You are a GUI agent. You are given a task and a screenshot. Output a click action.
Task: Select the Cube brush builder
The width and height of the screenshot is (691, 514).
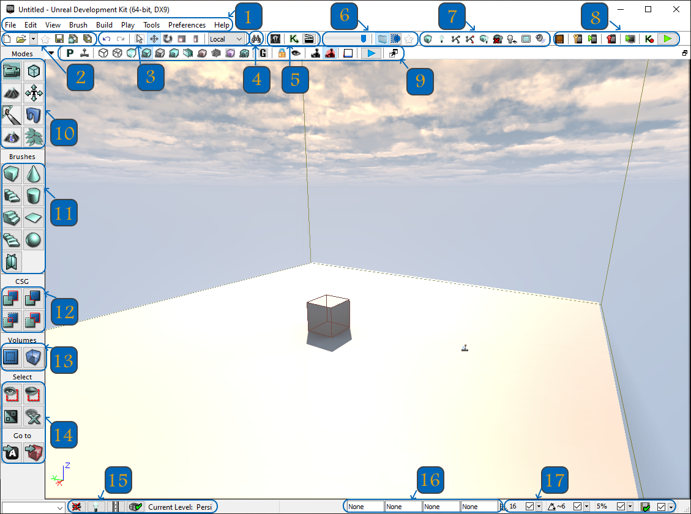tap(11, 174)
